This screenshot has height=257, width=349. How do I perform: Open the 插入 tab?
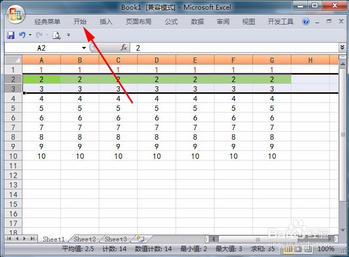[106, 21]
